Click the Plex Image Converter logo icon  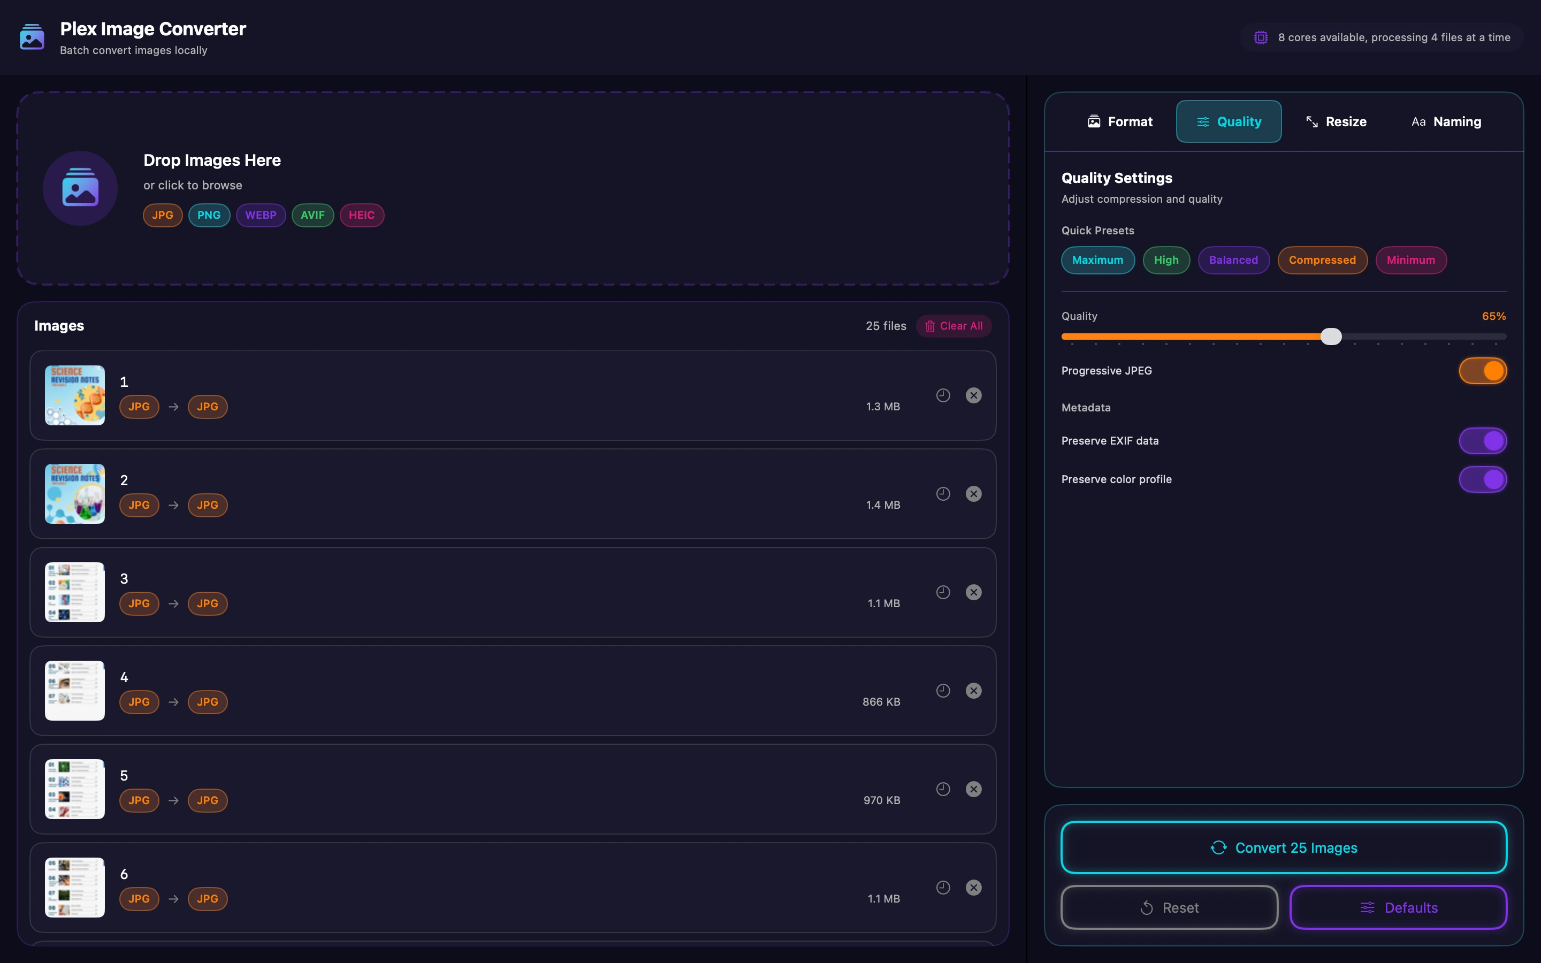pos(32,37)
